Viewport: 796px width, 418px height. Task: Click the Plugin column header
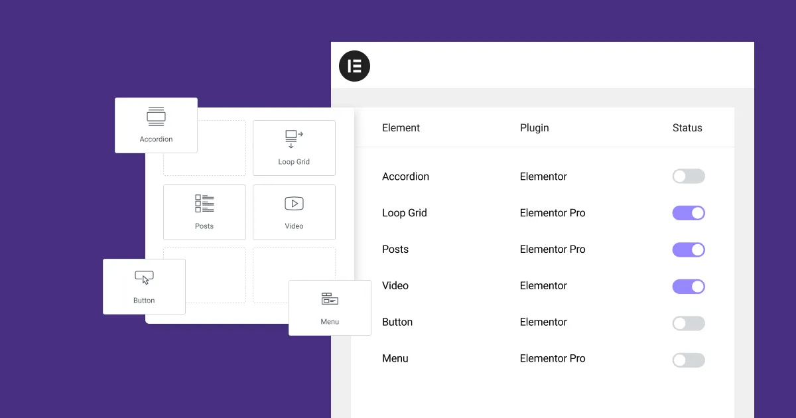pyautogui.click(x=534, y=127)
